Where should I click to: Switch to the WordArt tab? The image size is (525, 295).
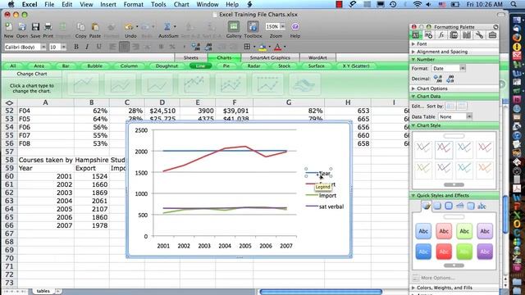click(317, 57)
